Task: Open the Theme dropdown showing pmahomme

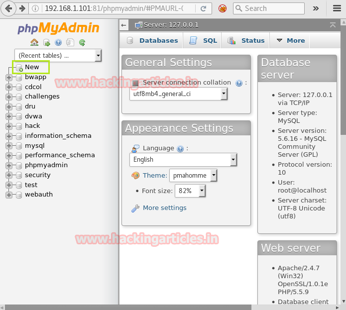Action: (193, 176)
